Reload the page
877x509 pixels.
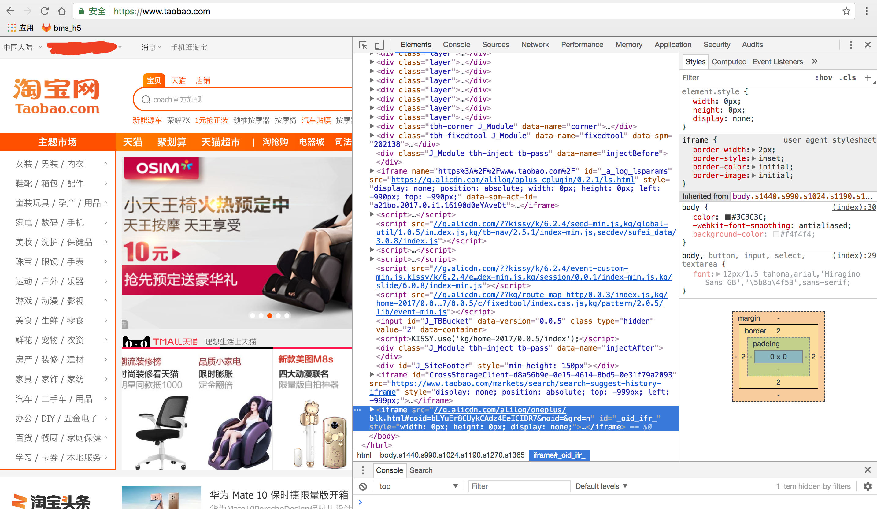45,11
